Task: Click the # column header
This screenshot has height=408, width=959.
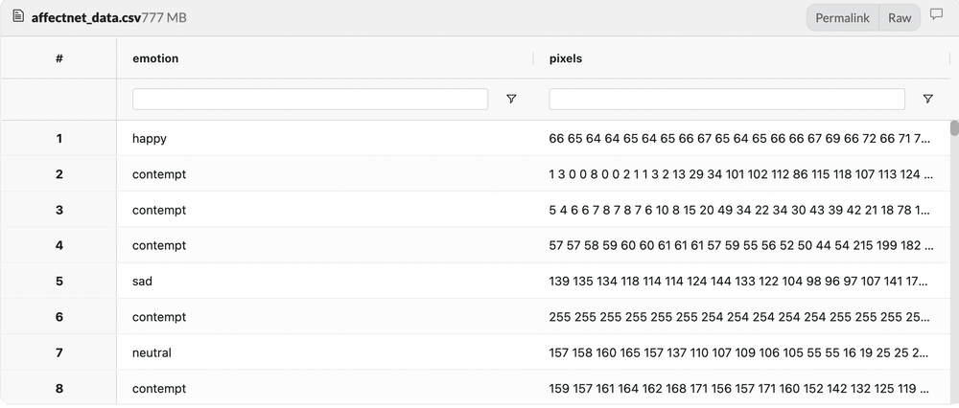Action: (59, 58)
